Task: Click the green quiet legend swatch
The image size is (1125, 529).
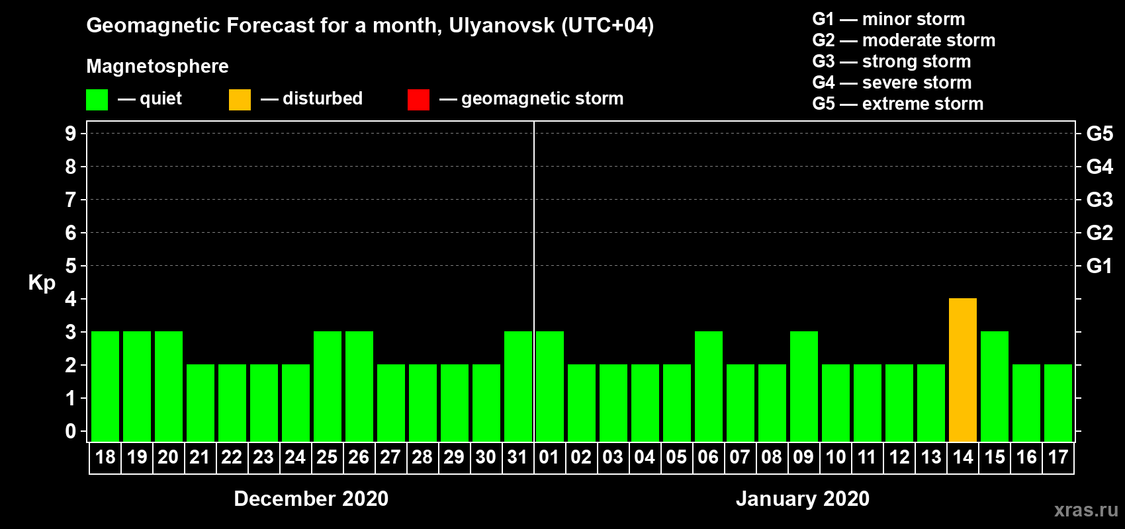Action: coord(97,100)
